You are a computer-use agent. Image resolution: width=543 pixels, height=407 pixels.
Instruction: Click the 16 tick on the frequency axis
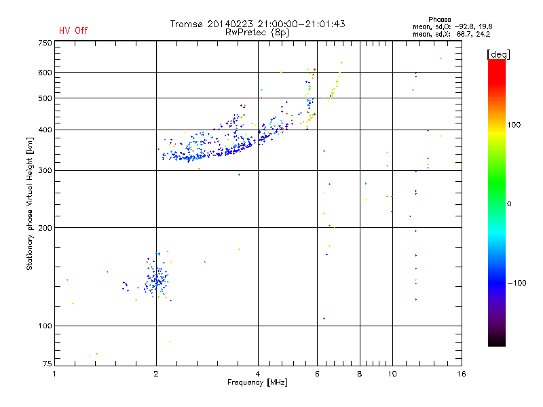click(460, 373)
